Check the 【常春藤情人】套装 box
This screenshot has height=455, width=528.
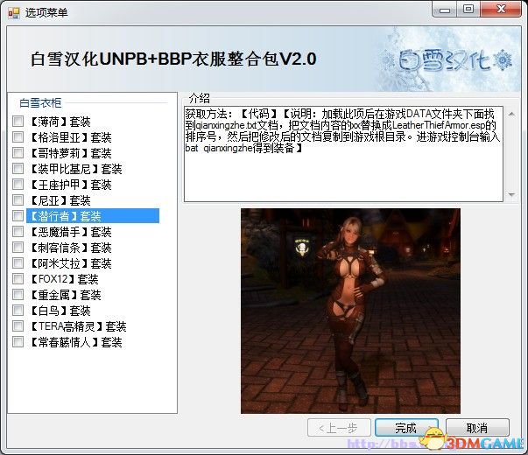point(18,342)
